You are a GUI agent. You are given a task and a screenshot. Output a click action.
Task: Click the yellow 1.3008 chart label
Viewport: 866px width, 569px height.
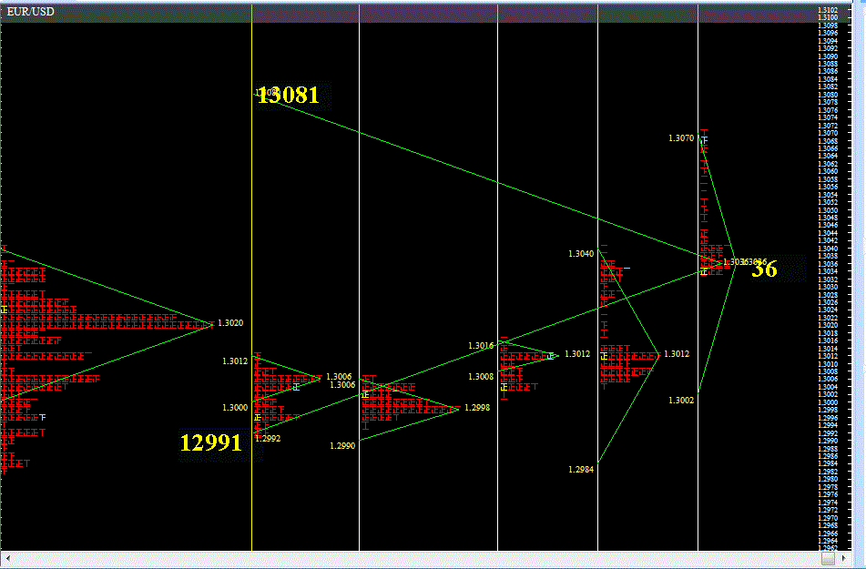(481, 377)
